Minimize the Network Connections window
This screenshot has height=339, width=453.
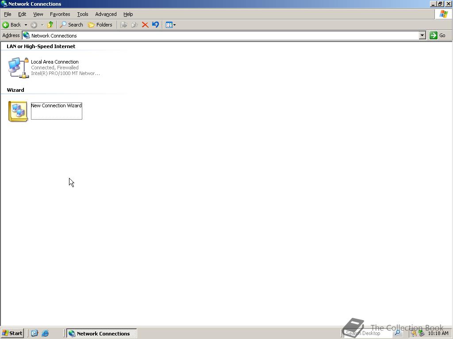pyautogui.click(x=433, y=4)
